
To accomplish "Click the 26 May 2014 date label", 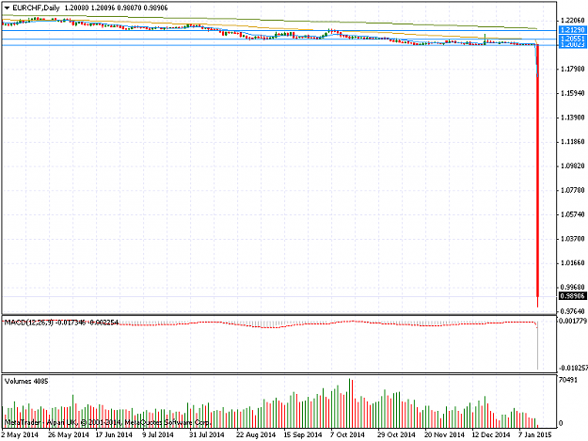I will [69, 434].
